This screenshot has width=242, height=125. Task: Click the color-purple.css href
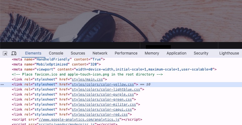[x=103, y=94]
